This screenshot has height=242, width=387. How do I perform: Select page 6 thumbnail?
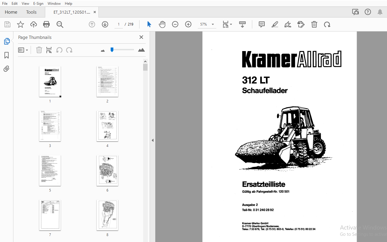[x=107, y=170]
